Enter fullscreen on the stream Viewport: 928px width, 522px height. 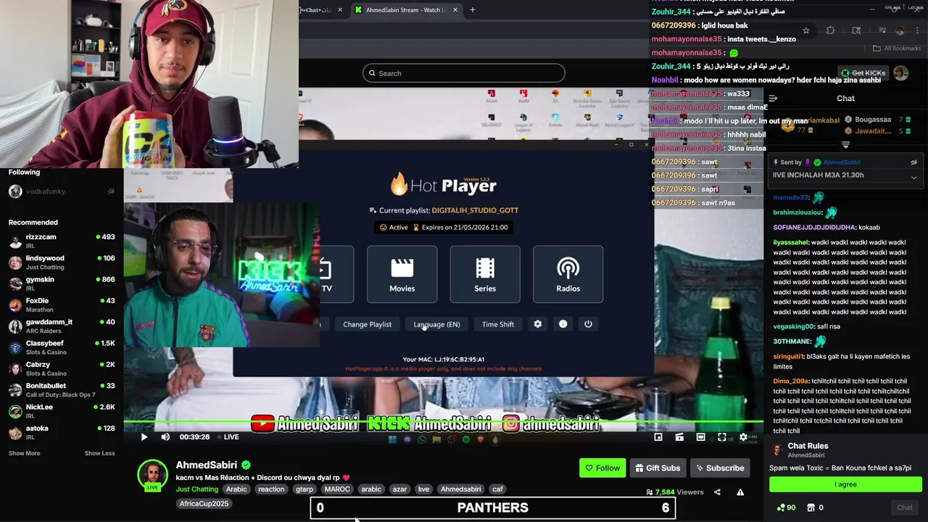coord(722,437)
